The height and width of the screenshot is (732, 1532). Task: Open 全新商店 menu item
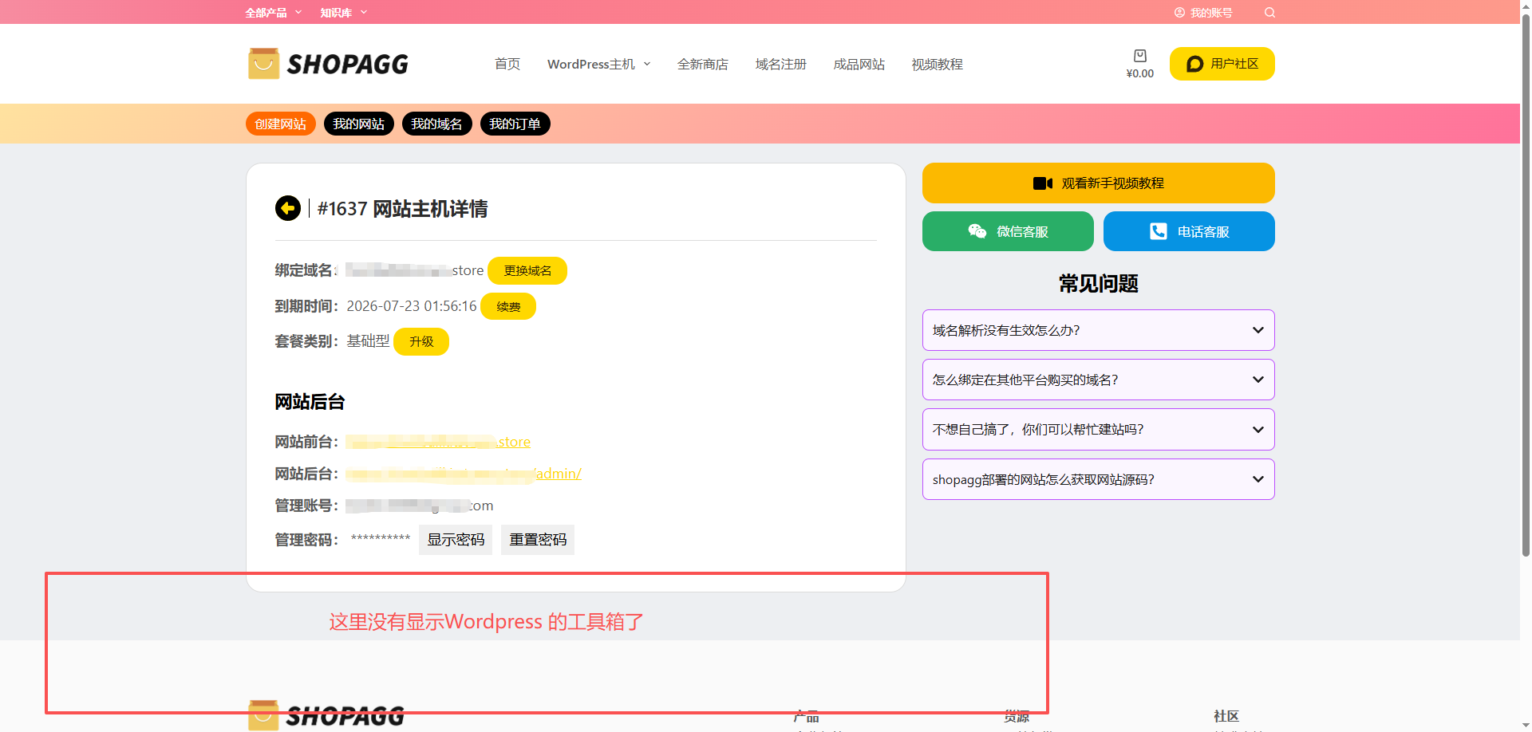703,64
